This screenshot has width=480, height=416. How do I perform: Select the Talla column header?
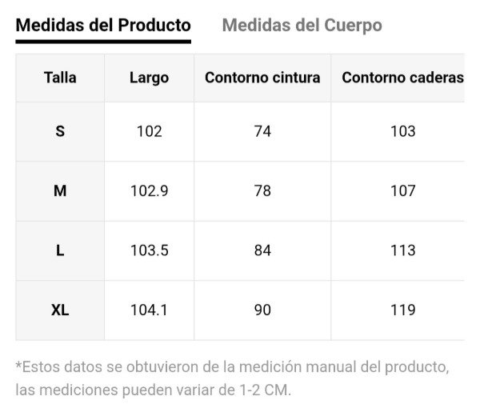point(60,78)
